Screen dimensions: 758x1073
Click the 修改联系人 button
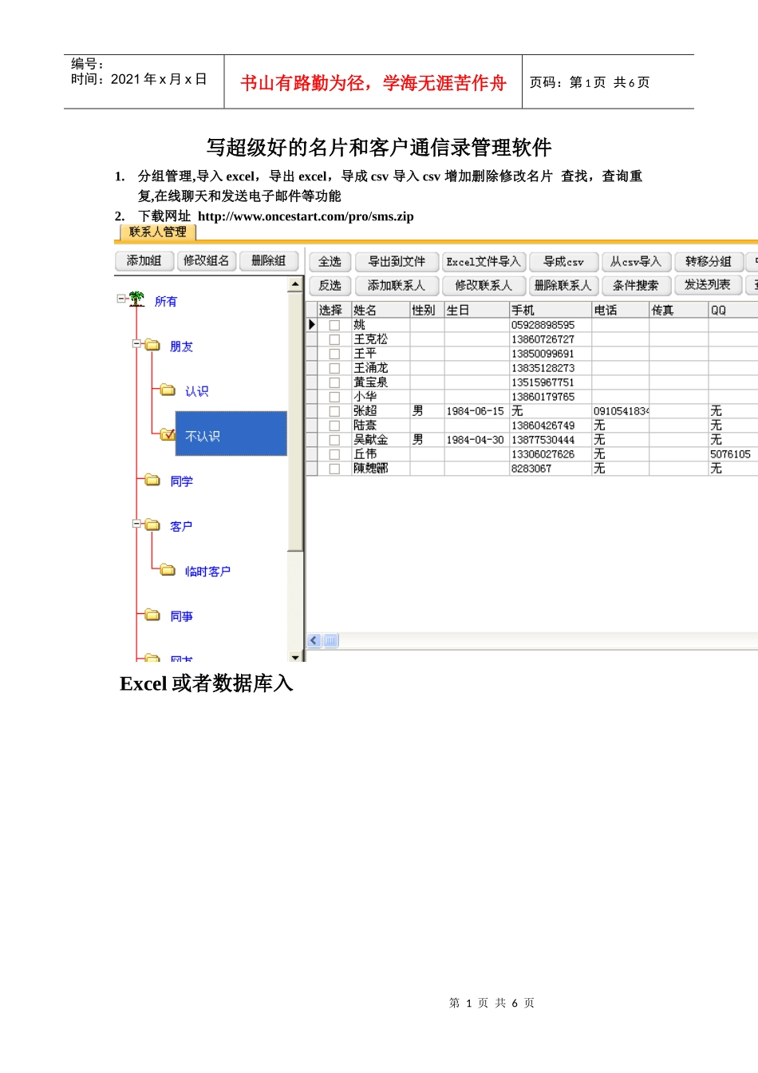(x=484, y=285)
